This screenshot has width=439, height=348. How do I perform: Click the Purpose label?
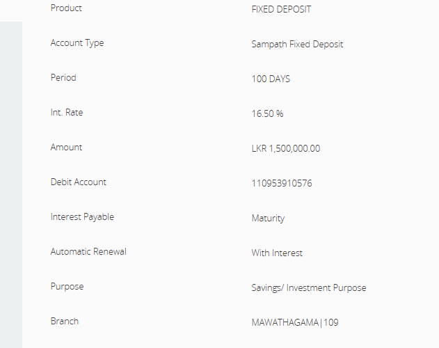tap(66, 287)
